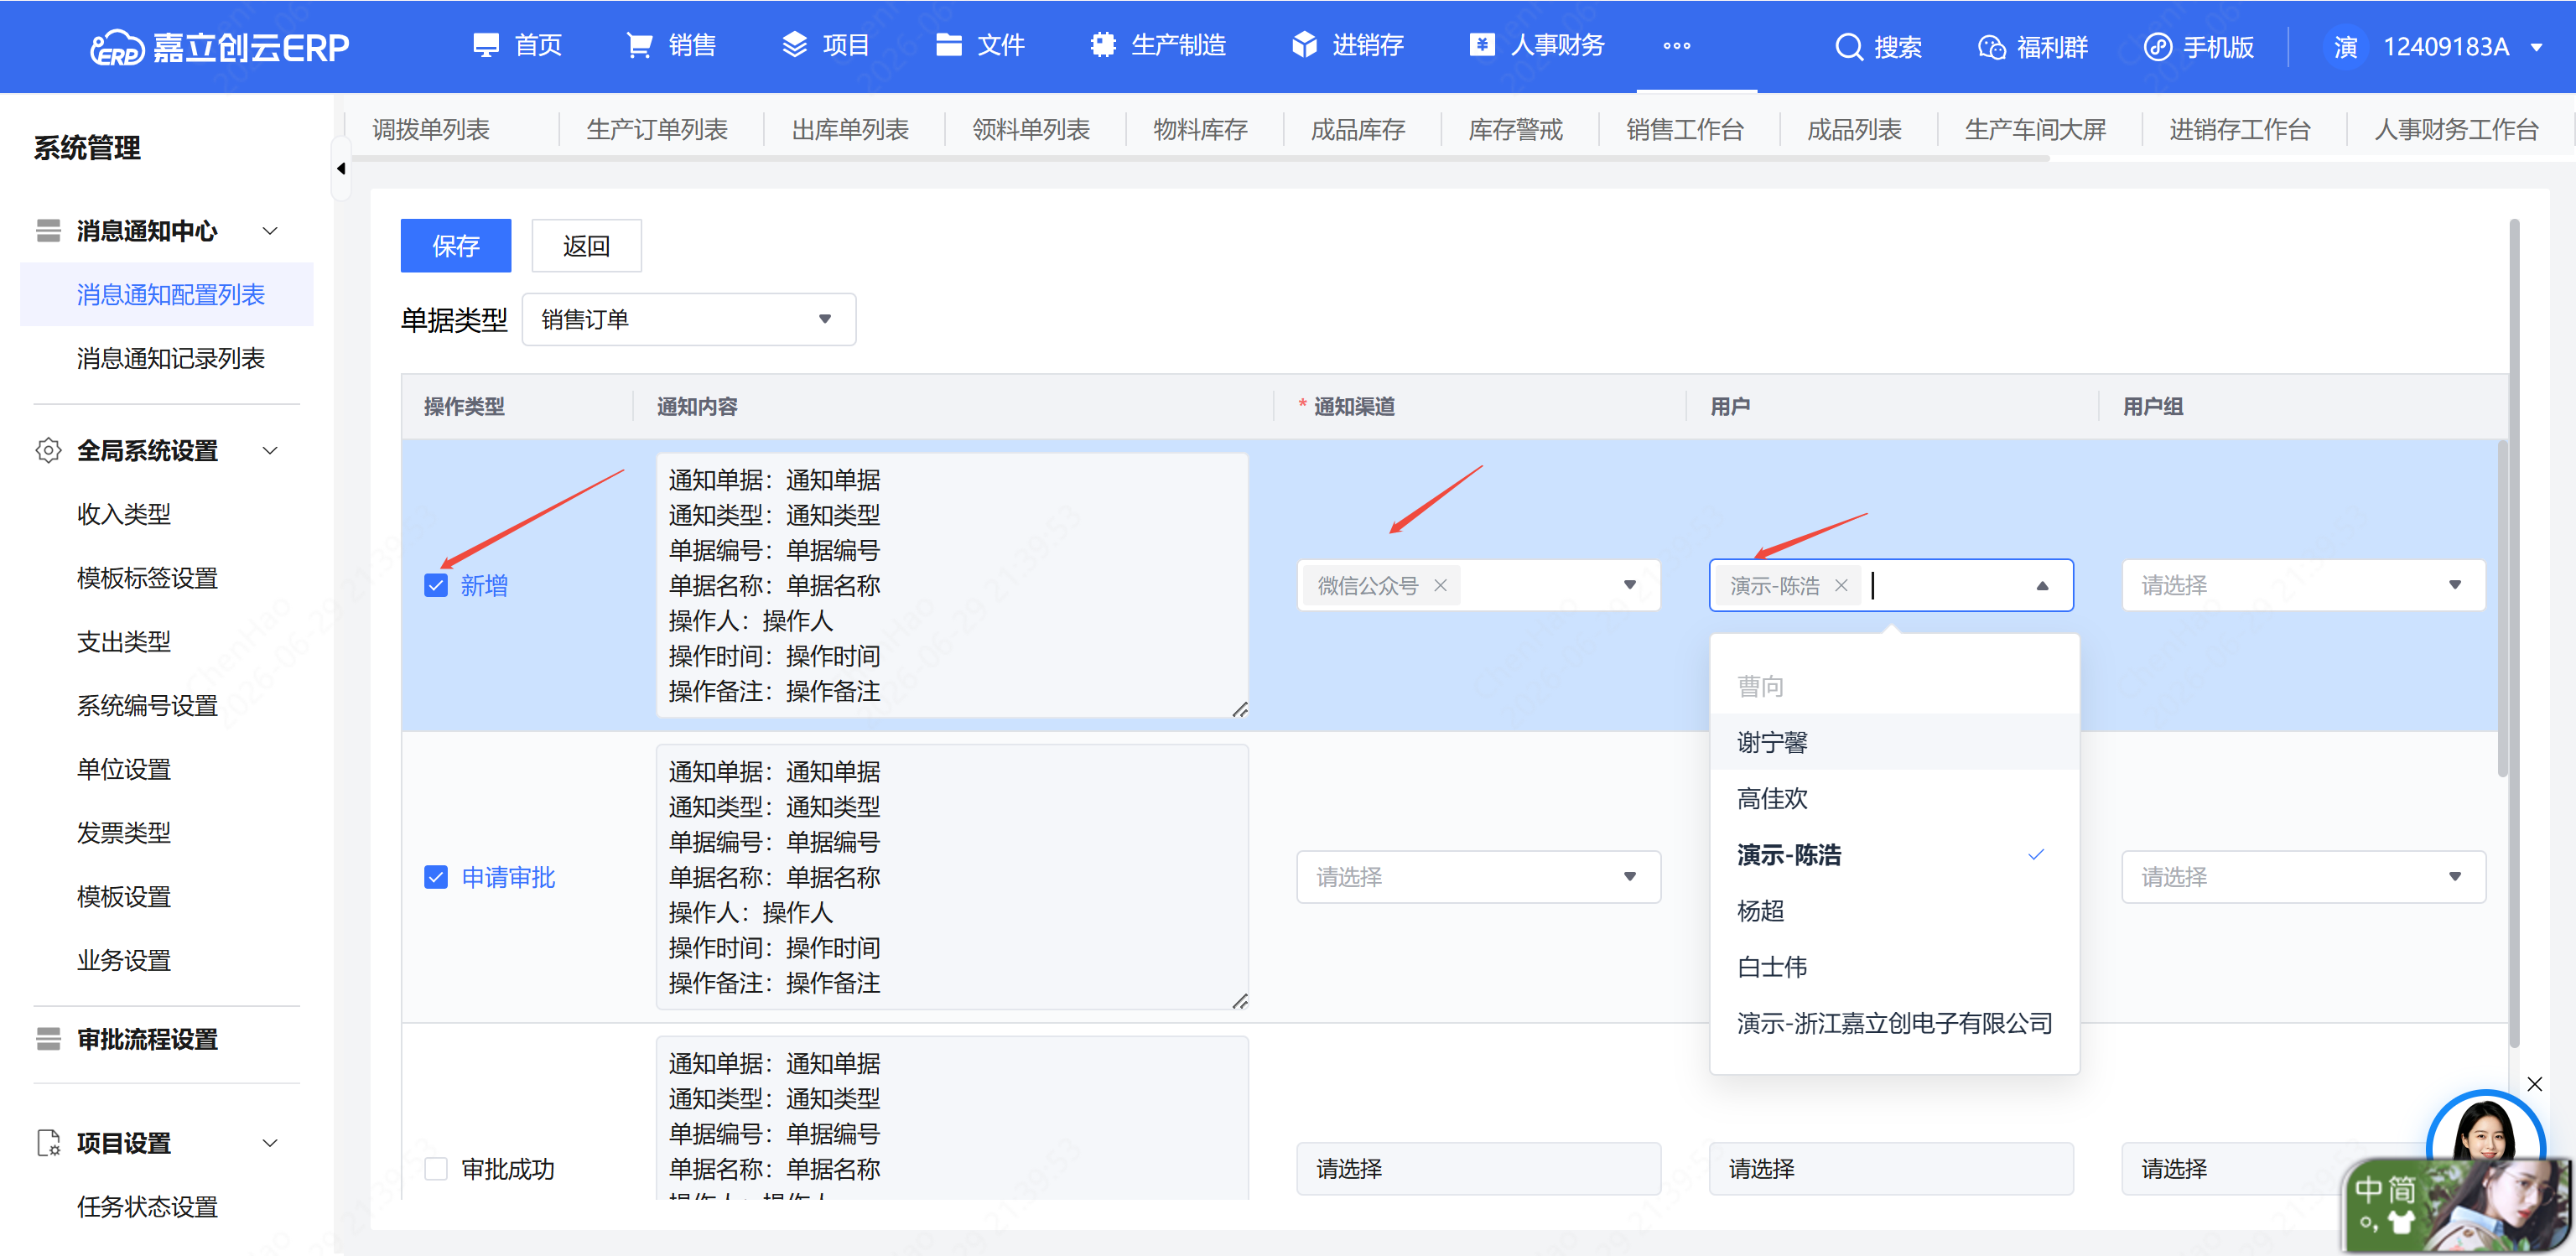Uncheck the 新增 checkbox
Screen dimensions: 2576x1256
[x=436, y=585]
